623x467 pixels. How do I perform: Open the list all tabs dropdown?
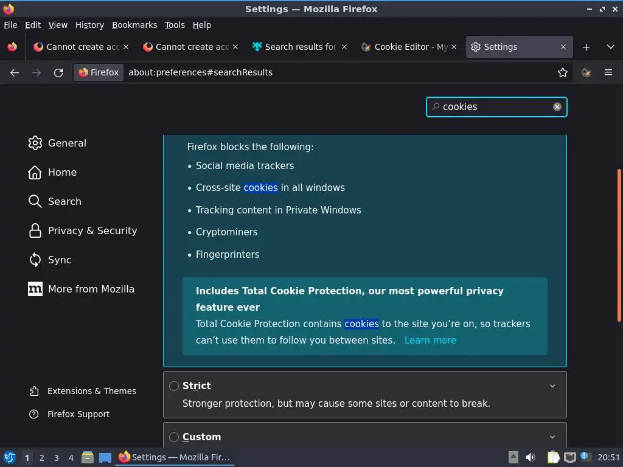[x=611, y=47]
